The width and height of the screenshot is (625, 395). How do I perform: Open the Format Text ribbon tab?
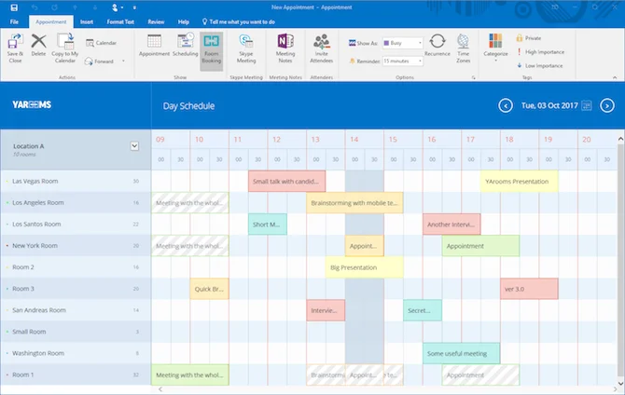point(119,20)
